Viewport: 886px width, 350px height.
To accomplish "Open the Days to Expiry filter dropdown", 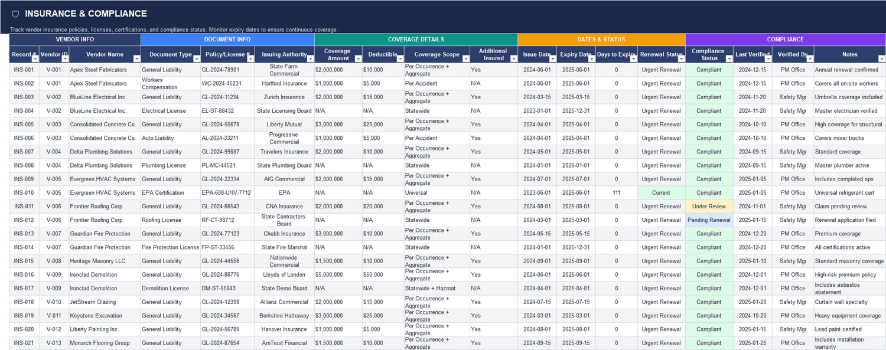I will tap(633, 58).
